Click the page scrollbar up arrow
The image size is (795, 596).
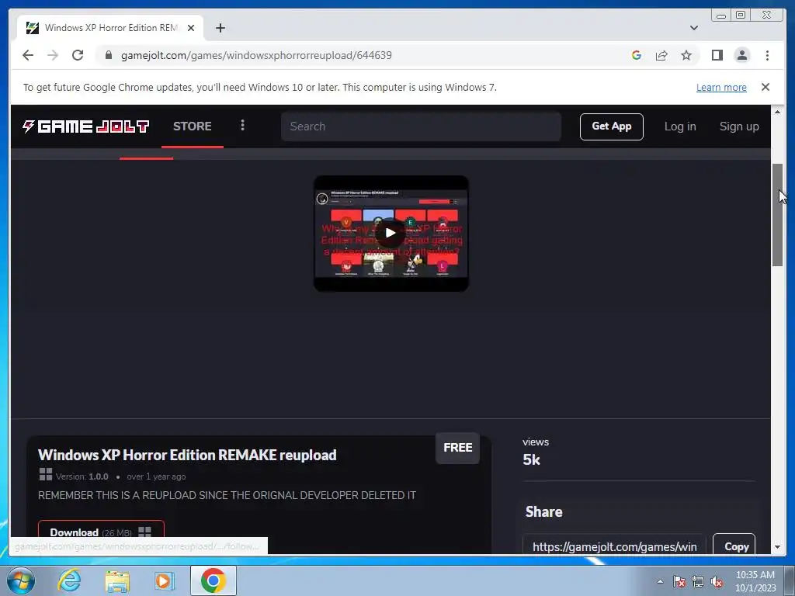777,112
